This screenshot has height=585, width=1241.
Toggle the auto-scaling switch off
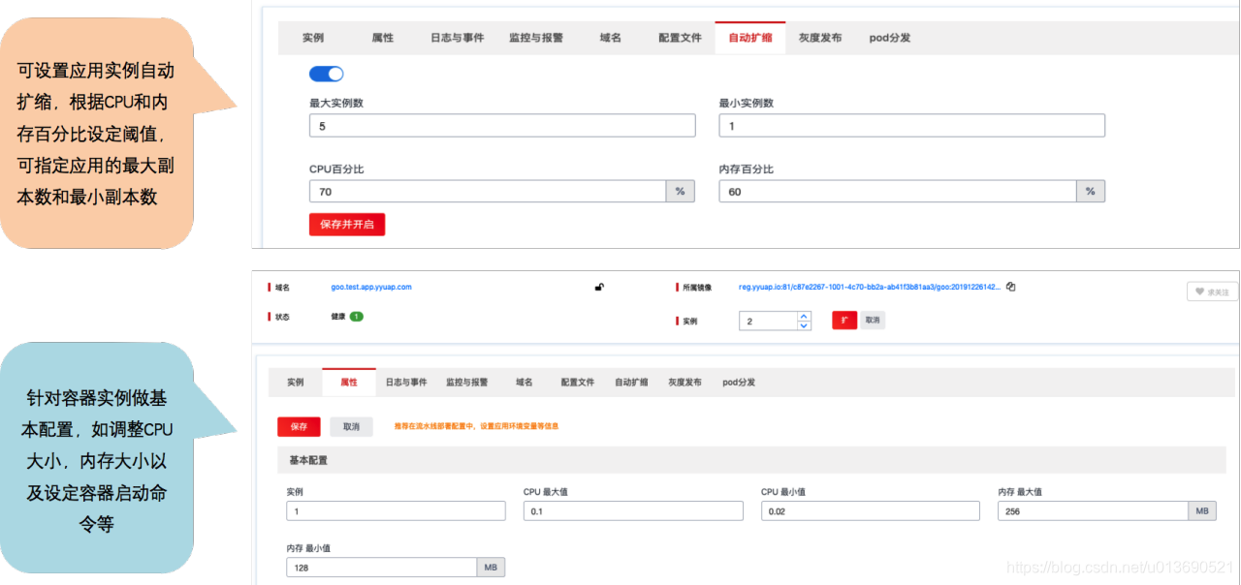pos(326,74)
